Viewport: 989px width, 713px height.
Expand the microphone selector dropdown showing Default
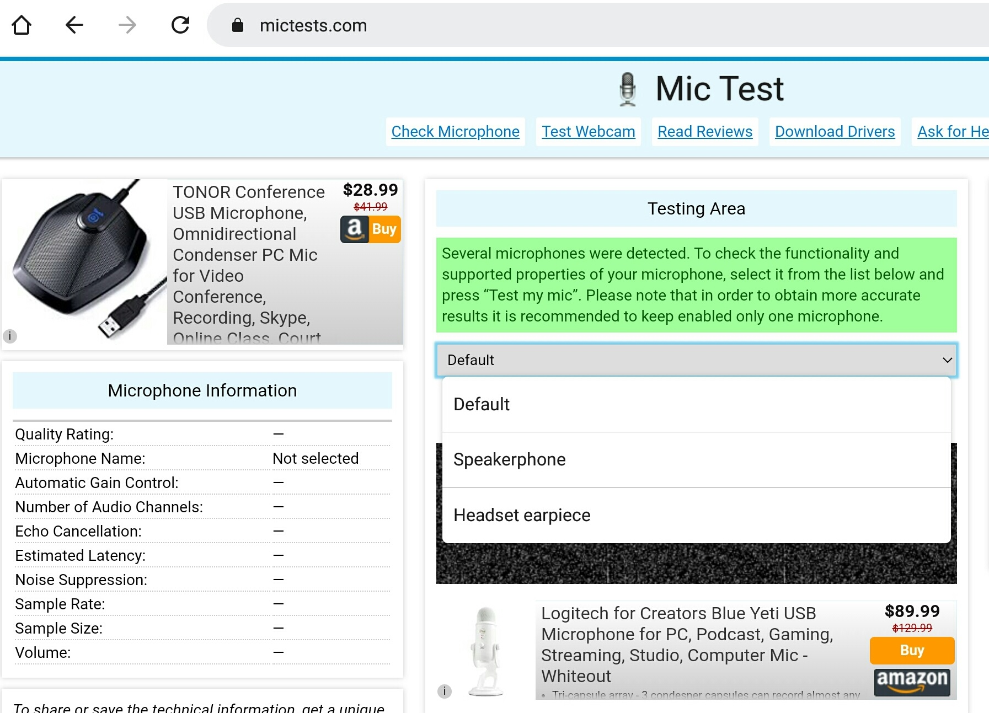coord(696,360)
